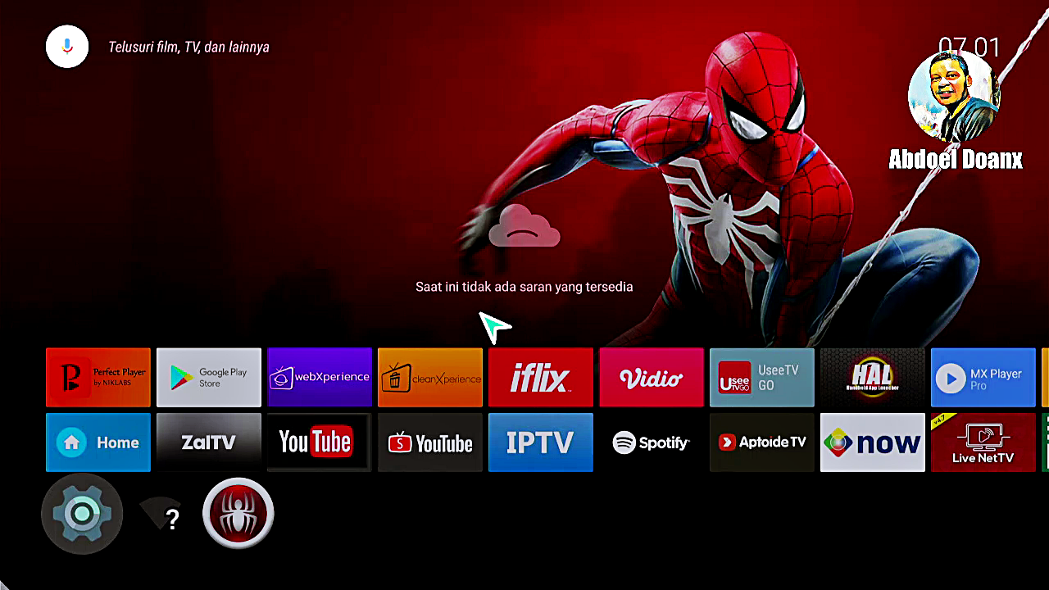Launch Aptoide TV
1049x590 pixels.
[x=762, y=442]
